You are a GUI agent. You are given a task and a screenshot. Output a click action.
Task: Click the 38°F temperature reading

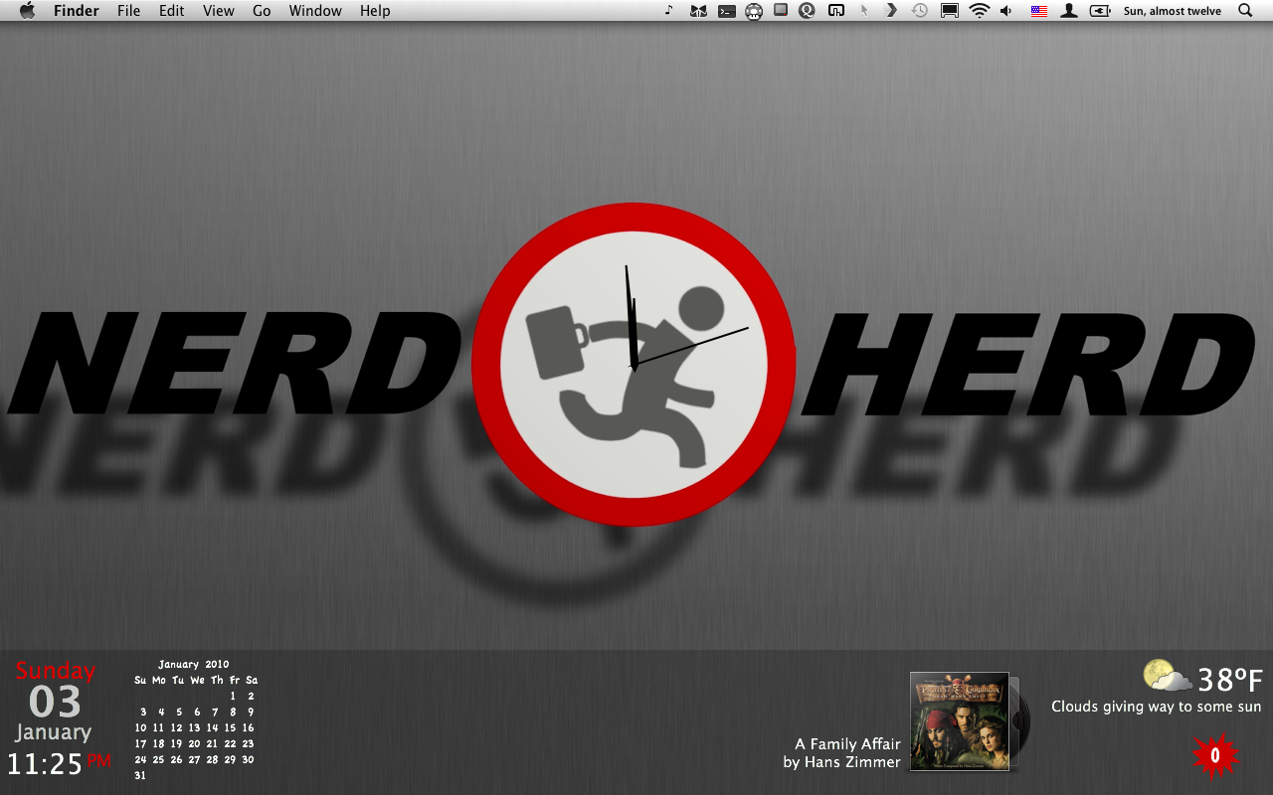click(x=1230, y=680)
